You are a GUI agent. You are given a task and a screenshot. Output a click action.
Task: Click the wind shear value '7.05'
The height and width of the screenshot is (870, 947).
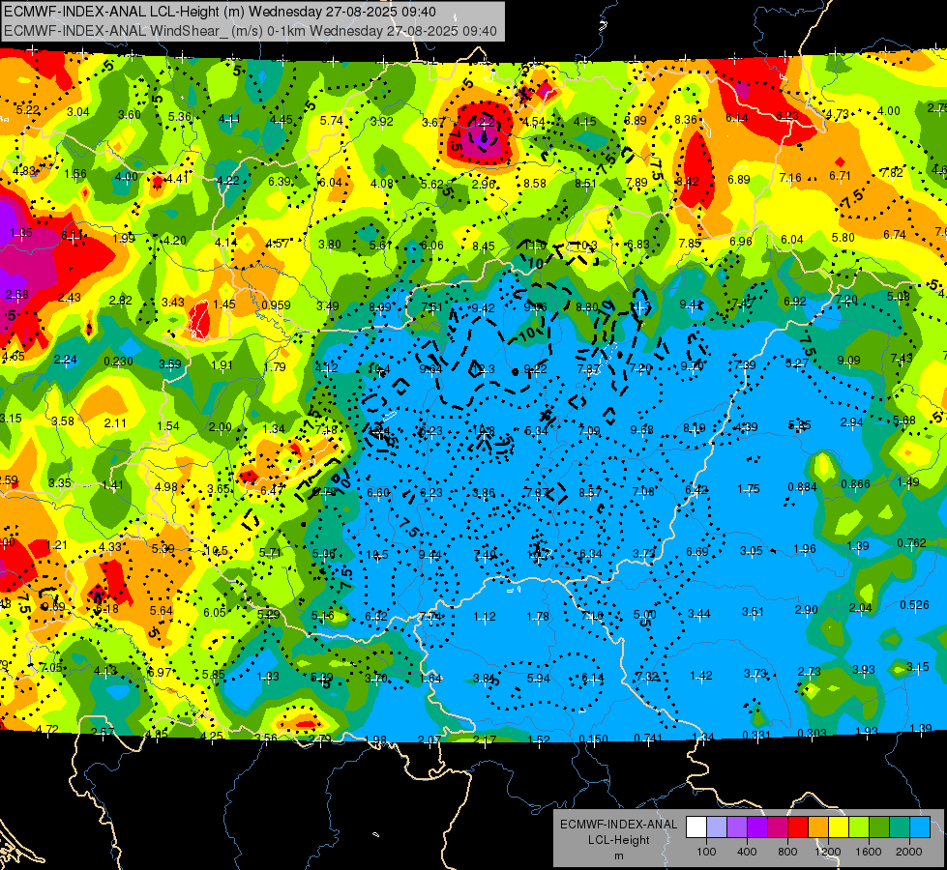51,667
